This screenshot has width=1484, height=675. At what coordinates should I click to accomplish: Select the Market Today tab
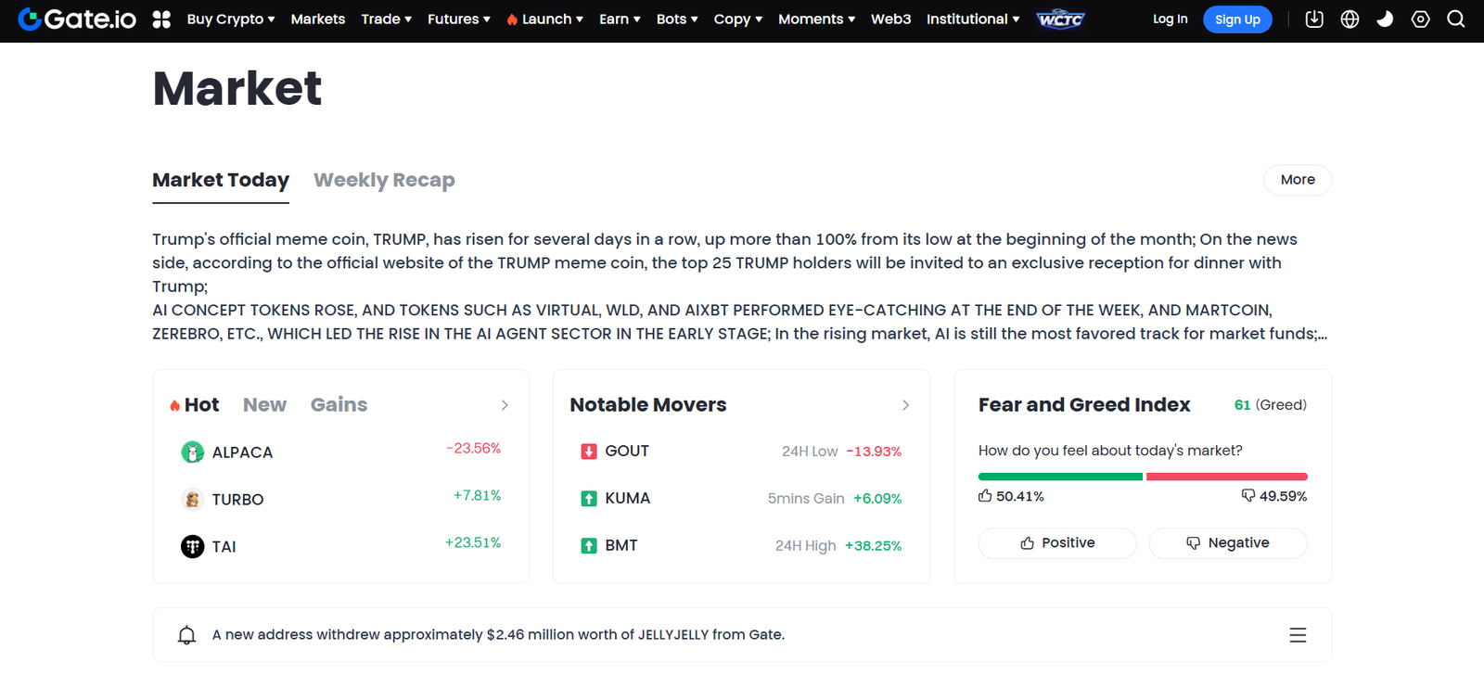221,180
